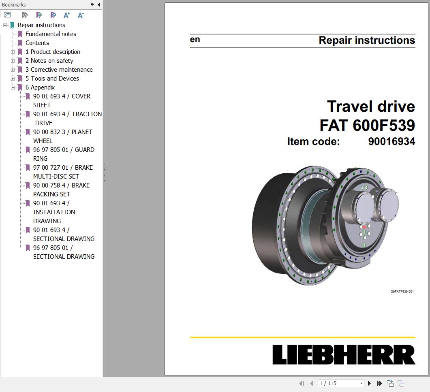Open the Fundamental notes bookmark
The image size is (430, 392).
(x=51, y=34)
